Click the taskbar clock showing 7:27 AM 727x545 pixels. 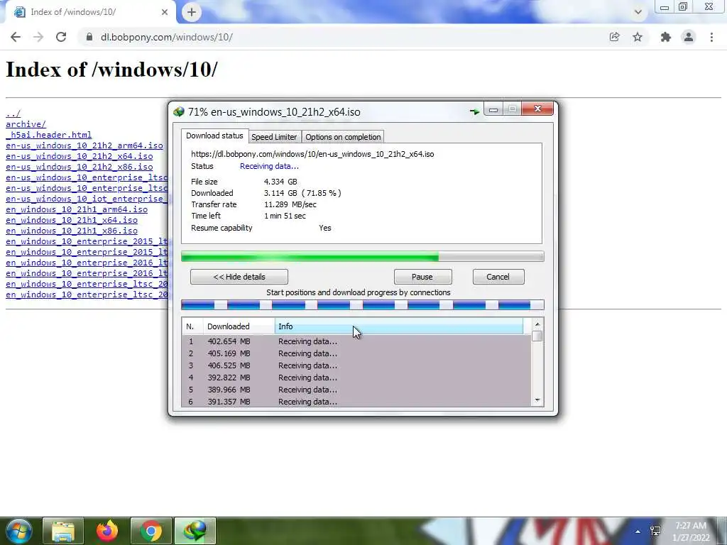tap(692, 532)
